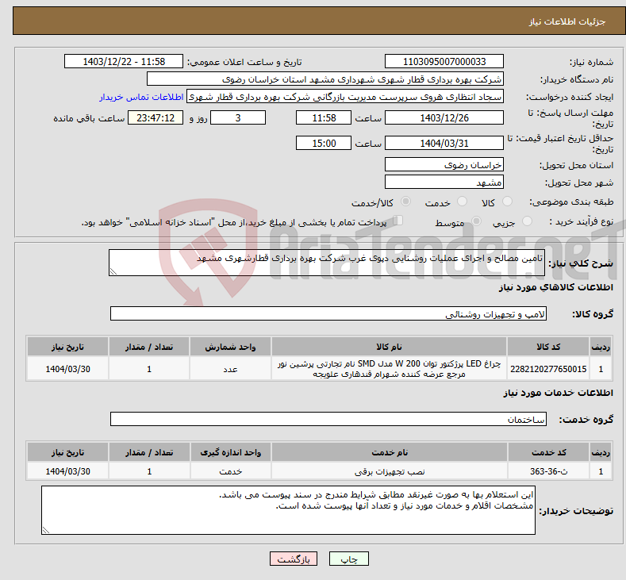The height and width of the screenshot is (580, 626).
Task: Click the خدمت unit cell in services table
Action: pyautogui.click(x=230, y=471)
